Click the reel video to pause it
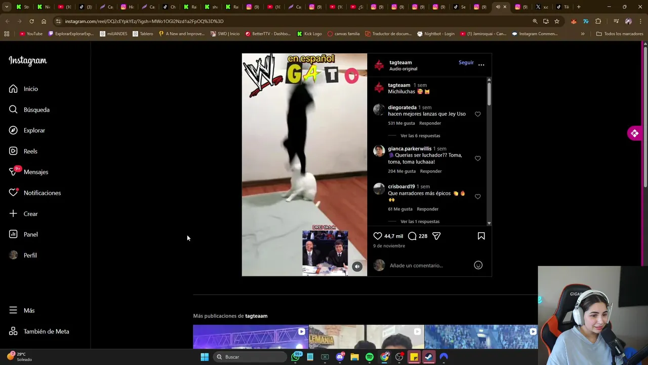The image size is (648, 365). pyautogui.click(x=304, y=165)
